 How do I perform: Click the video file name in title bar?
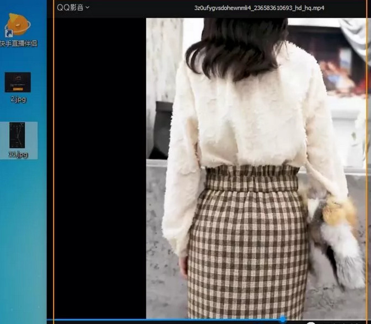coord(259,8)
